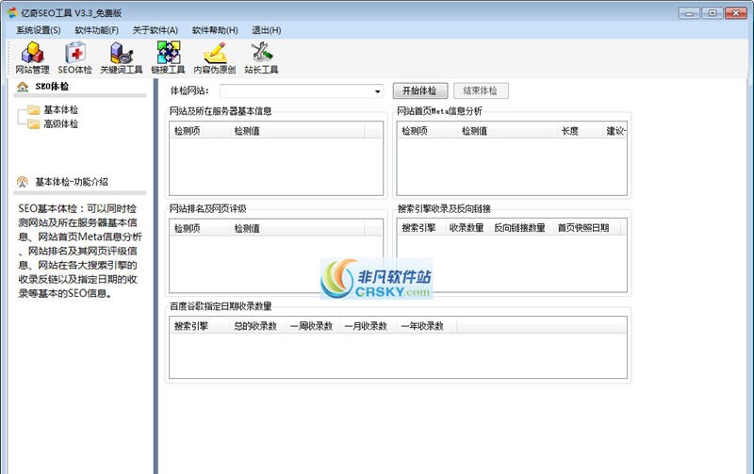The image size is (754, 474).
Task: Select 基本体检 in the tree
Action: pos(60,110)
